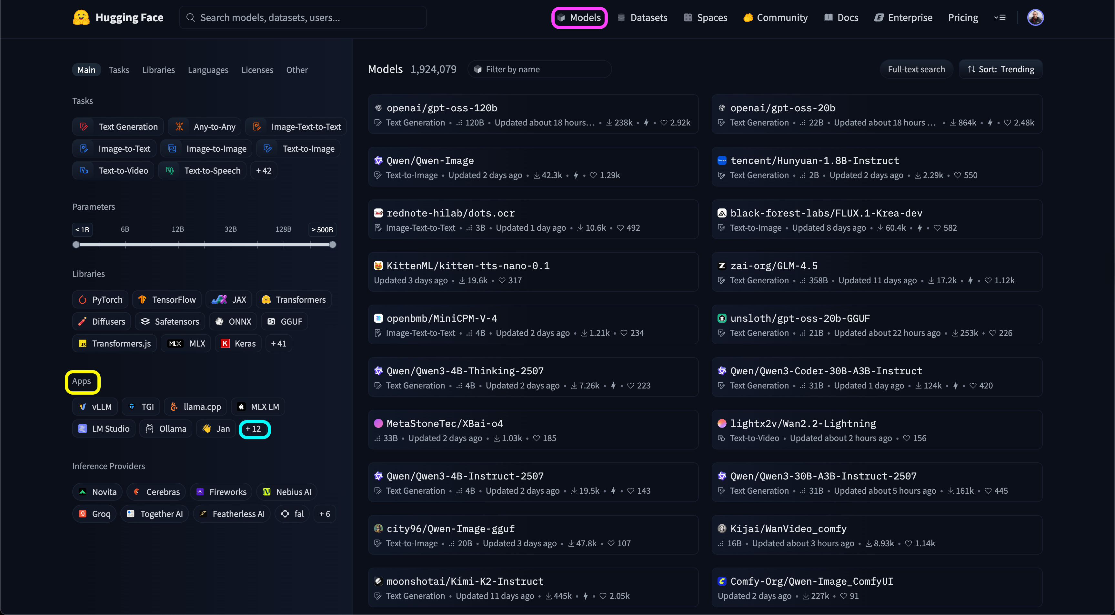Click the left parameters slider handle
Screen dimensions: 1115x615
coord(76,245)
